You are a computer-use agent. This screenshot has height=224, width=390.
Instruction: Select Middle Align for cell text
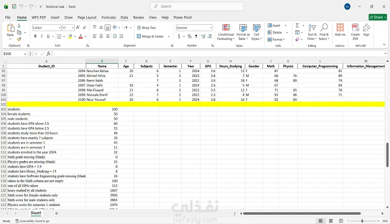(x=101, y=28)
